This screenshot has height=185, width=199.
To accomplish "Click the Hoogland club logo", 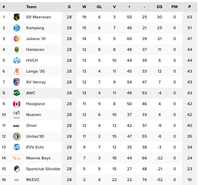I will point(17,104).
